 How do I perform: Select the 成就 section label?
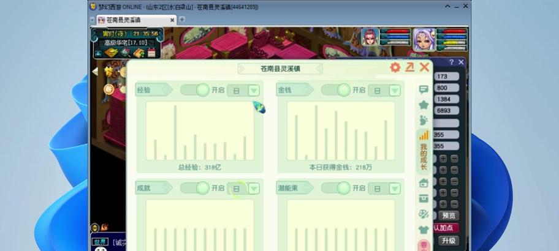(x=154, y=187)
